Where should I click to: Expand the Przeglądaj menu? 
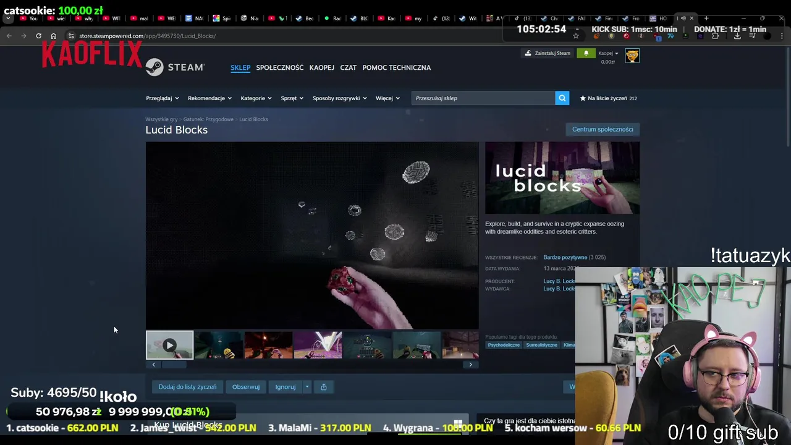tap(163, 98)
